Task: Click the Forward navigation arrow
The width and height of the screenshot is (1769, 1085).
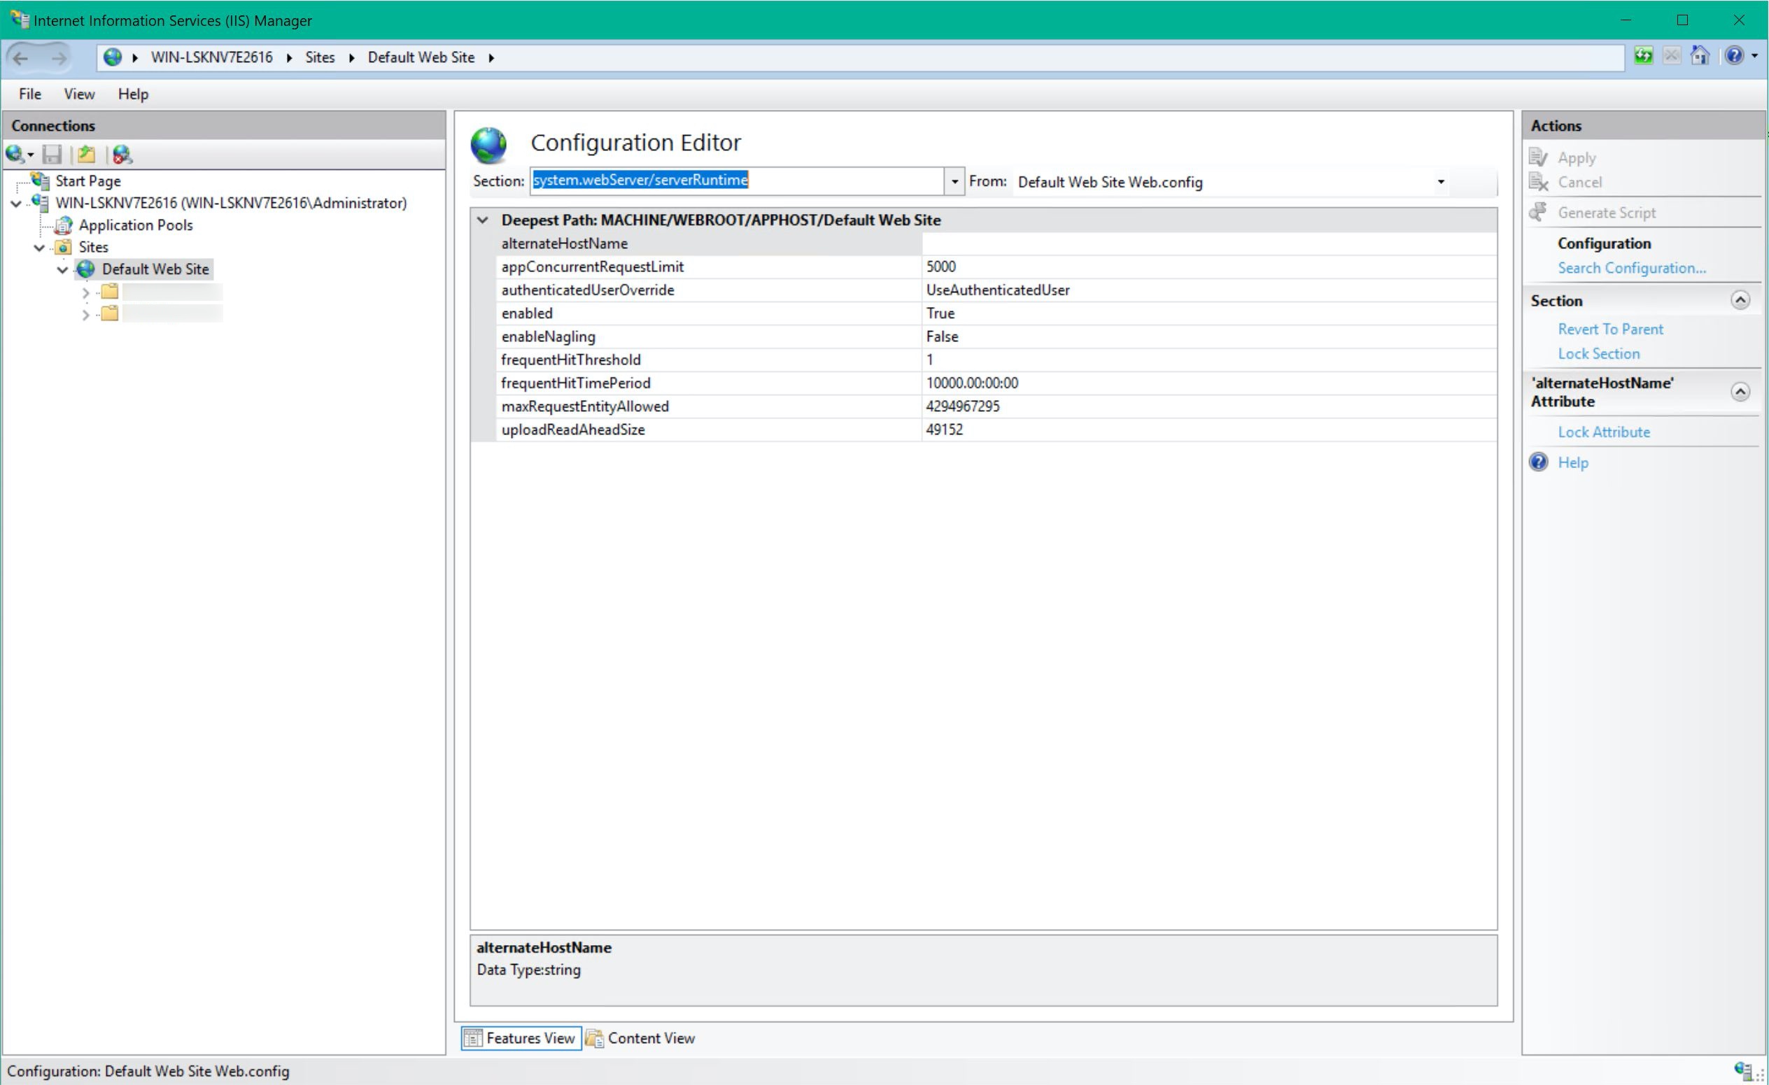Action: (59, 57)
